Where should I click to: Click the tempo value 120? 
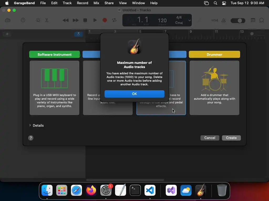pos(162,20)
